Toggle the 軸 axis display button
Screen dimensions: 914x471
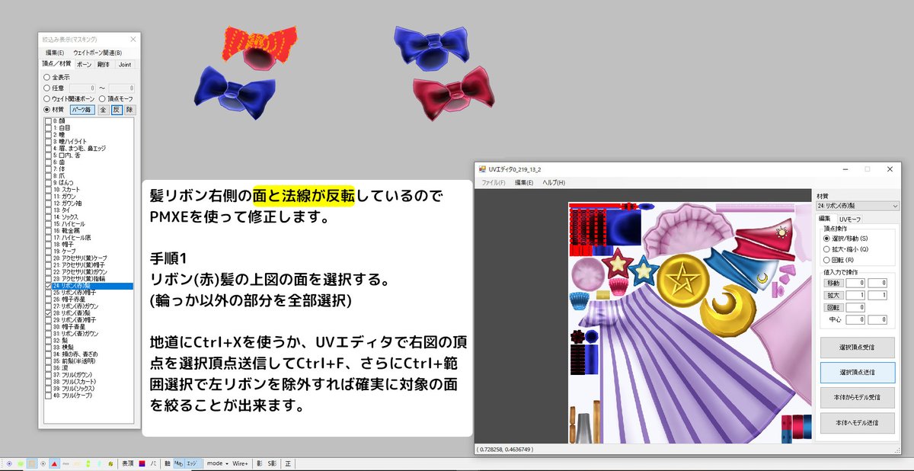tap(168, 463)
